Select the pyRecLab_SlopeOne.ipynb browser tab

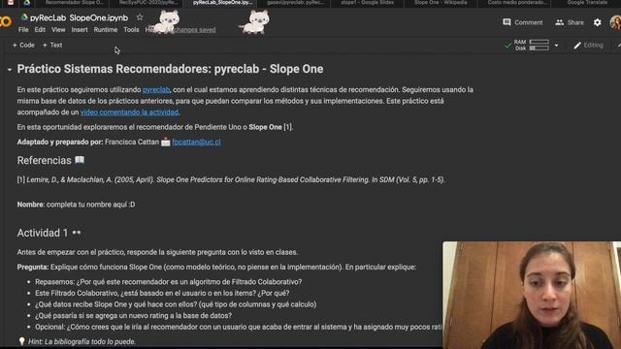pos(222,3)
